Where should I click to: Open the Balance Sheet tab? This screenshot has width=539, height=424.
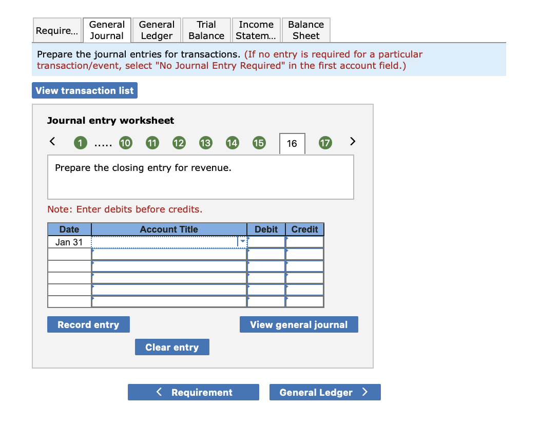click(x=306, y=30)
